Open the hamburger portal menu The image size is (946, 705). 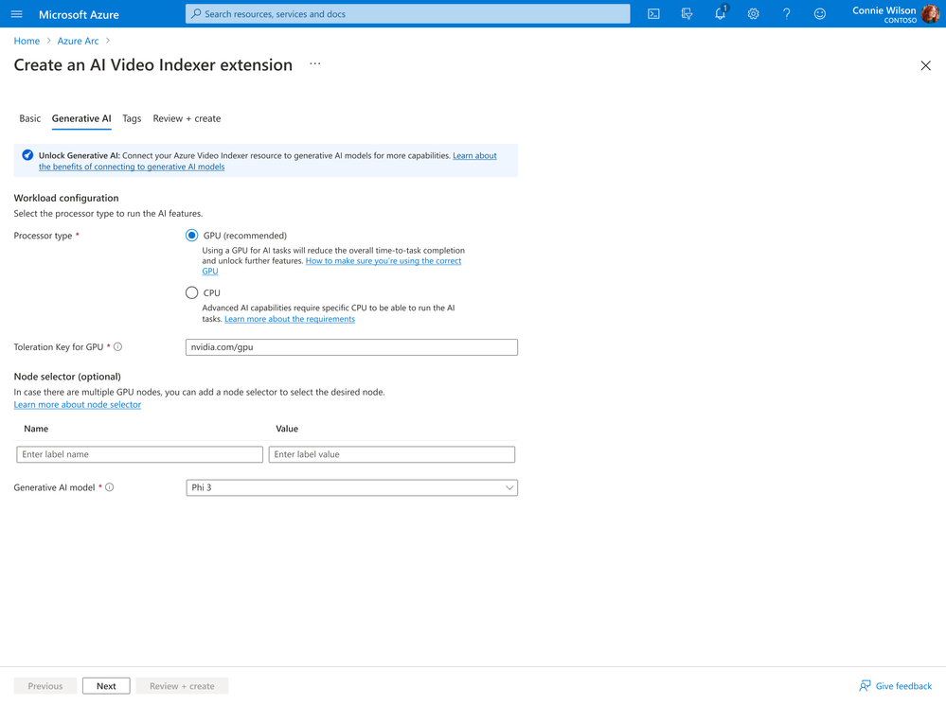tap(17, 14)
